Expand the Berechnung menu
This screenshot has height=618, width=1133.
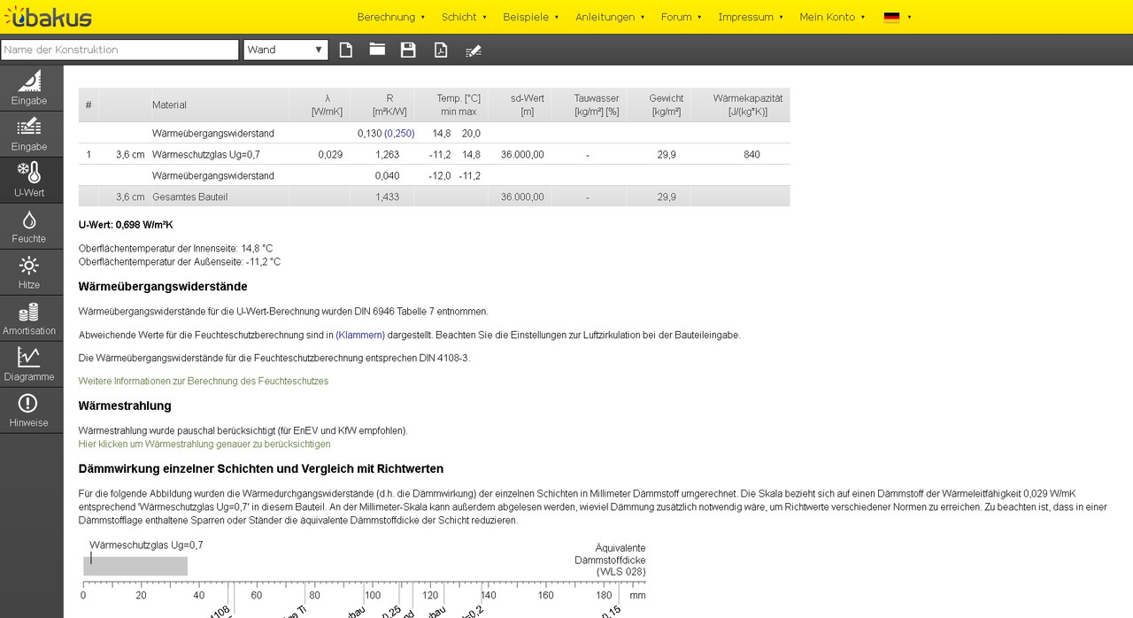[x=391, y=17]
